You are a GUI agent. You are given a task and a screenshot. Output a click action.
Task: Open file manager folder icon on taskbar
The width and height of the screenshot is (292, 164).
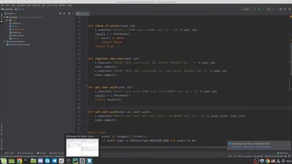[33, 161]
